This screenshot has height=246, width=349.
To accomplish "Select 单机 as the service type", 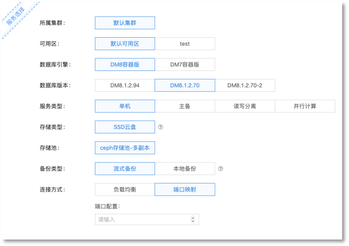I will coord(124,106).
